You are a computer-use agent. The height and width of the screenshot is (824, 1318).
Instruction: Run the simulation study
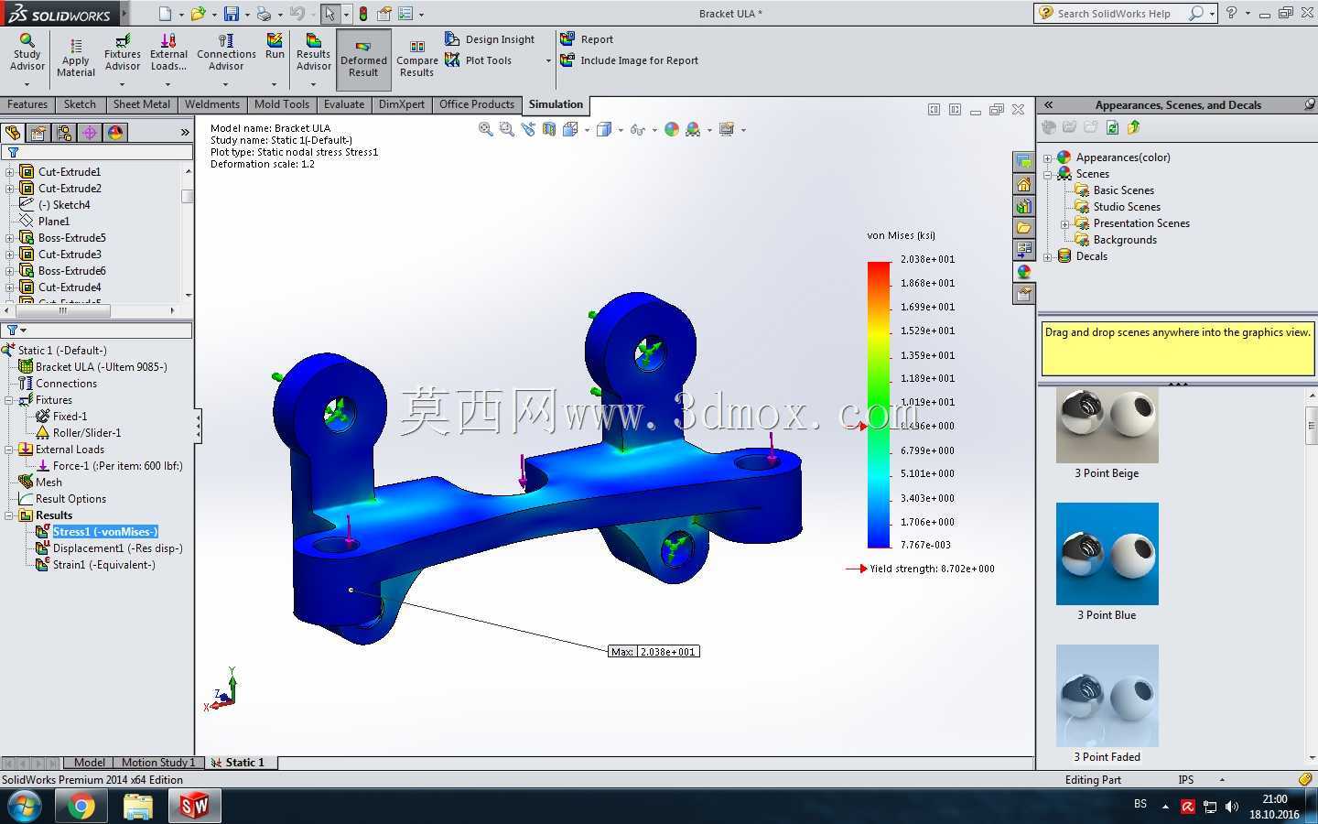point(275,47)
